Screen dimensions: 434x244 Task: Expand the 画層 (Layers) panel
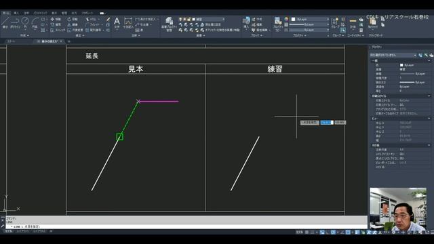tap(201, 35)
